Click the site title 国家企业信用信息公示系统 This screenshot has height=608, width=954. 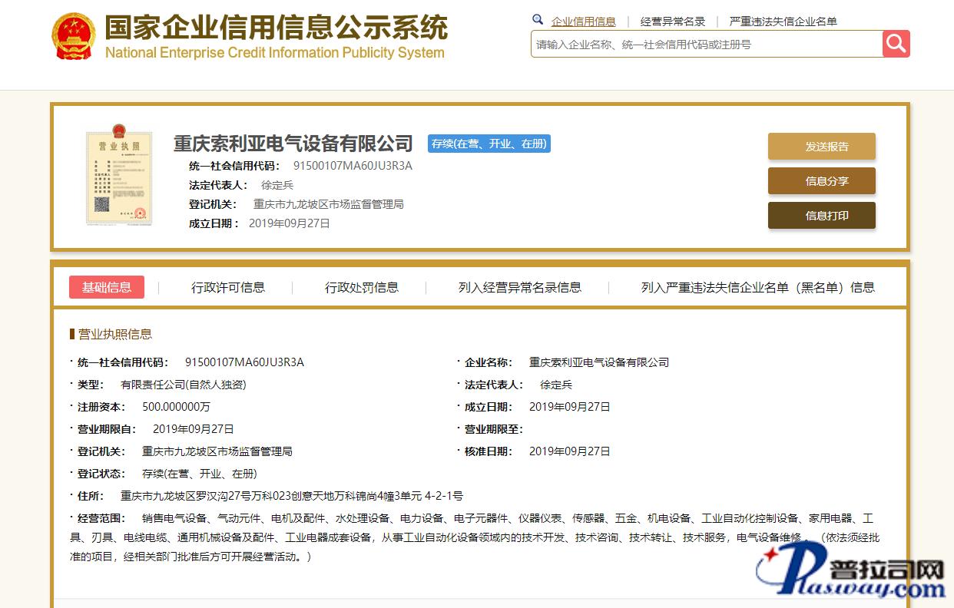coord(276,28)
